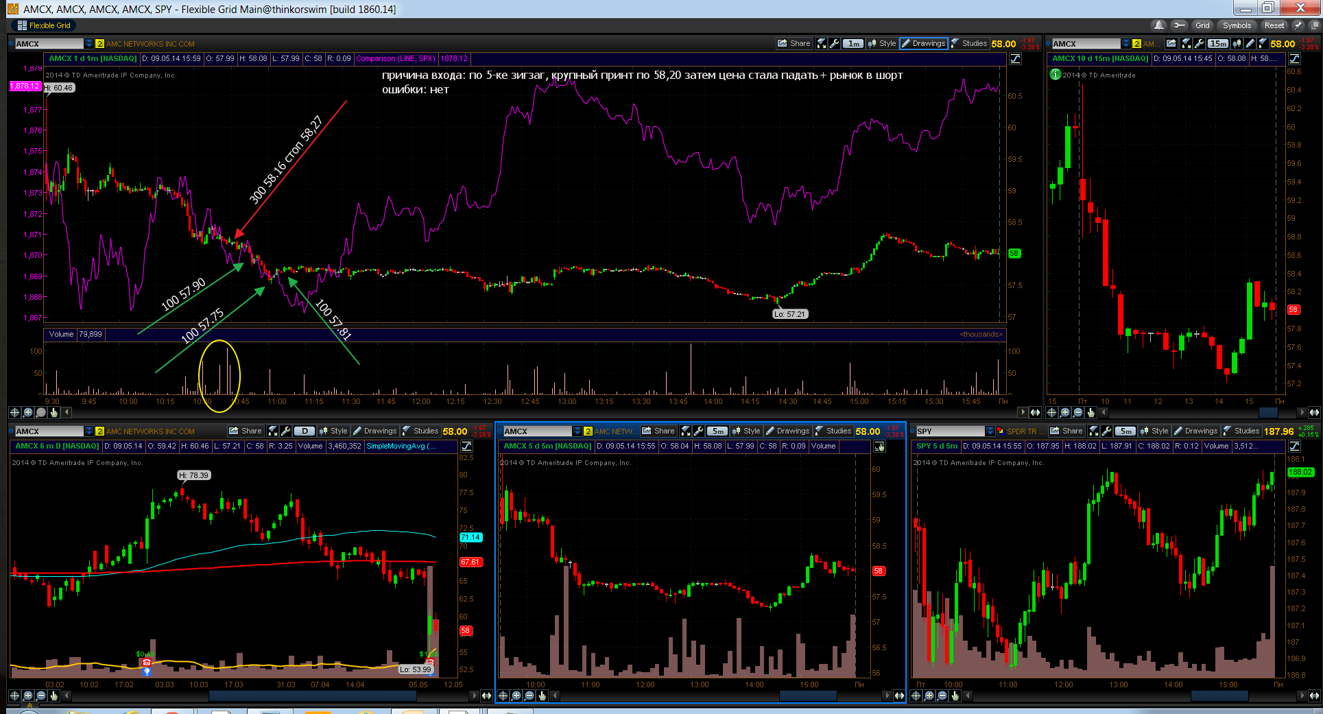Change the 15m timeframe selector
This screenshot has height=714, width=1323.
click(x=1218, y=43)
